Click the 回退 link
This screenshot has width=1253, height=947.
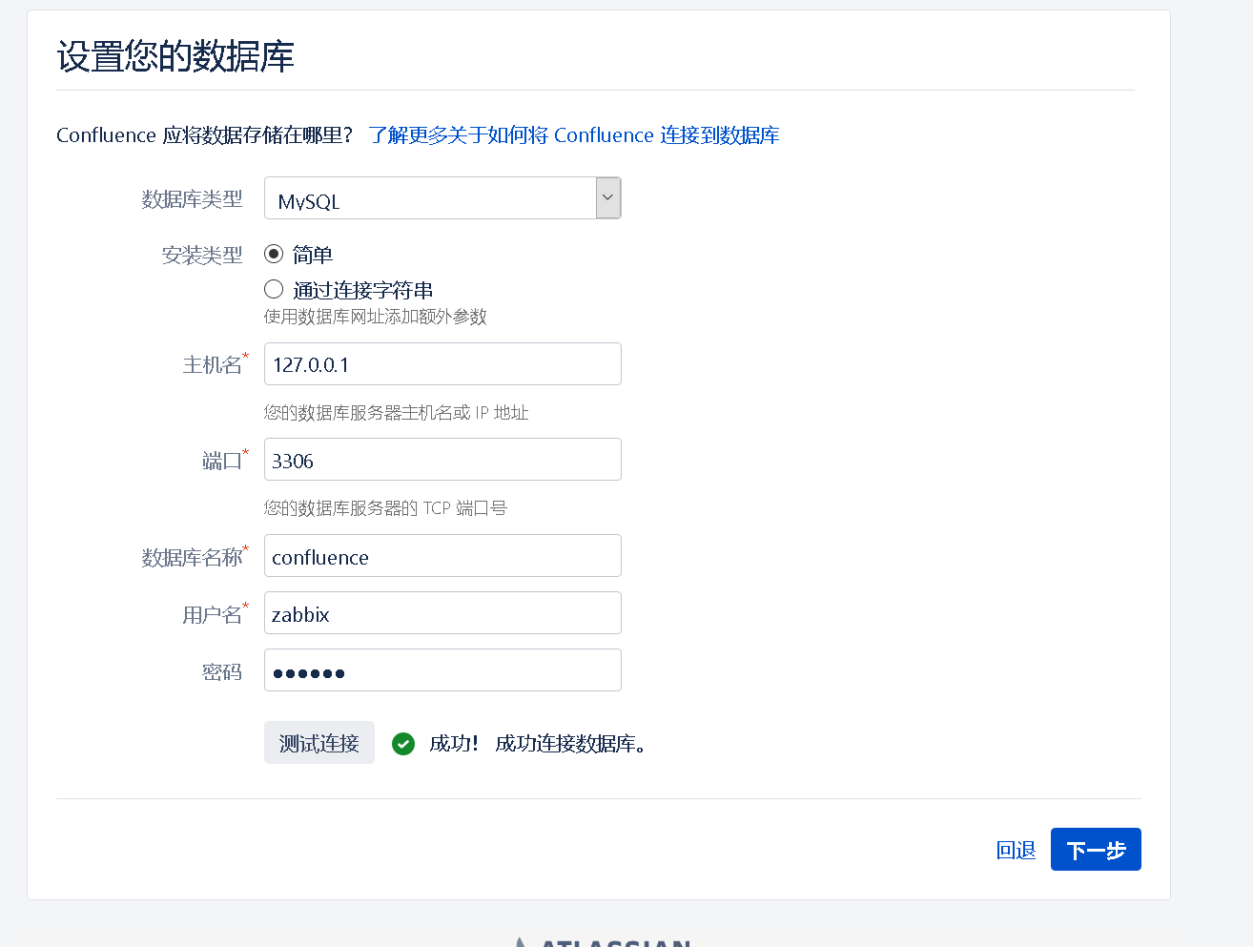[1016, 850]
